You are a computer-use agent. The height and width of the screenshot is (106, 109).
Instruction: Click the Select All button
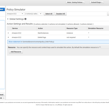[49, 14]
